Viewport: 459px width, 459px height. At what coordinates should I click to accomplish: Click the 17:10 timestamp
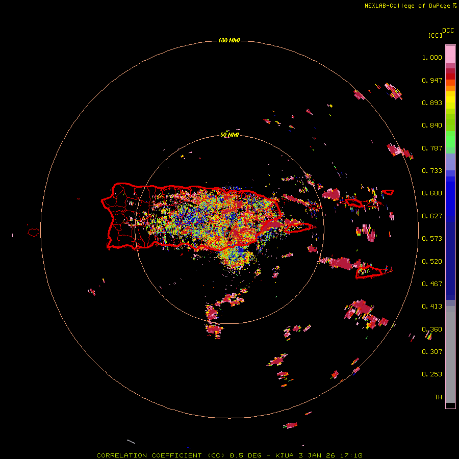351,455
